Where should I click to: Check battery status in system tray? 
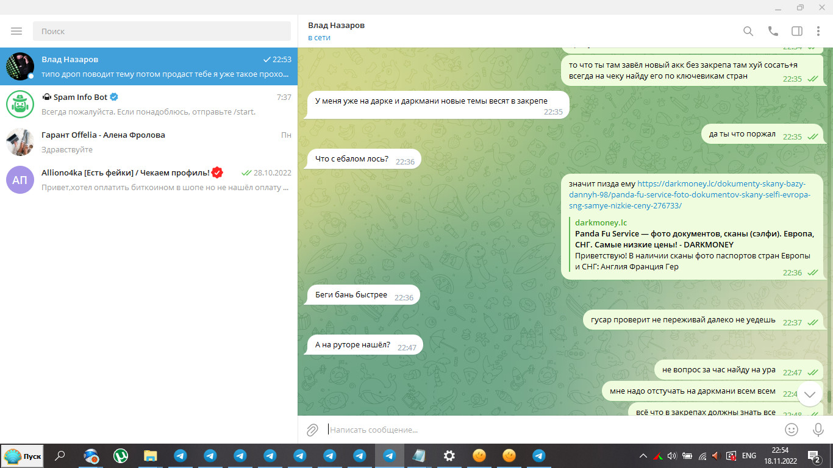(x=687, y=456)
